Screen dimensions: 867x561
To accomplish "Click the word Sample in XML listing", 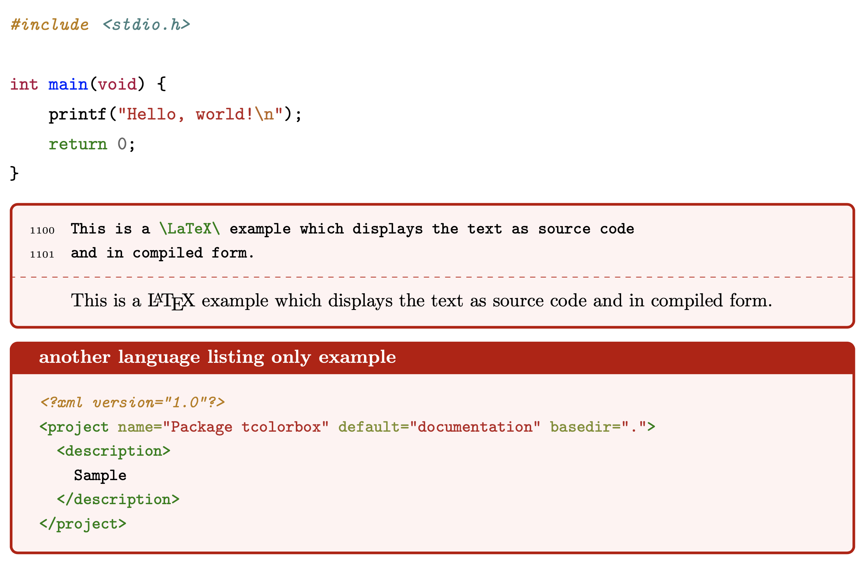I will click(x=100, y=475).
